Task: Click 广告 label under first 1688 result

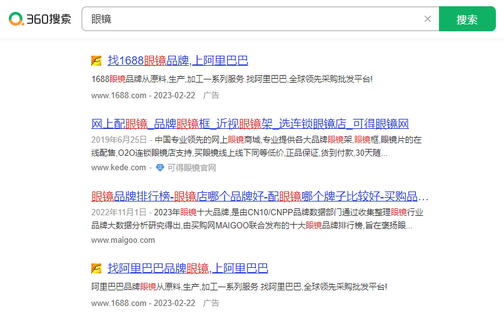Action: tap(211, 95)
